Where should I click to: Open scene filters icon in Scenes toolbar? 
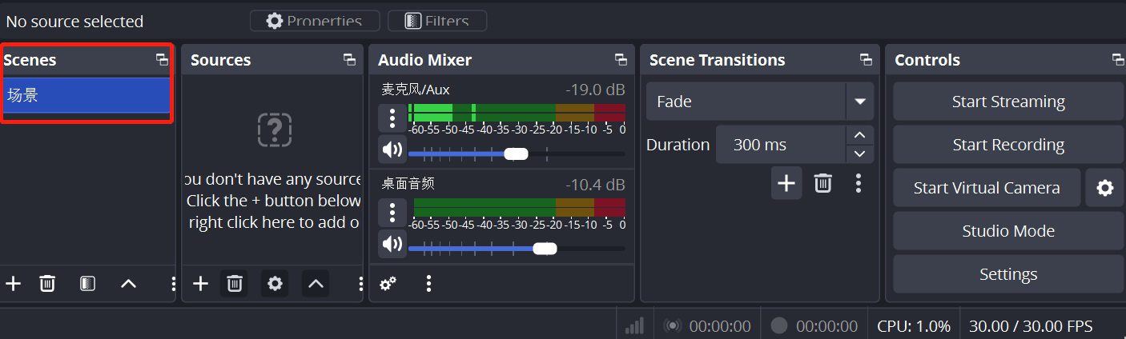click(88, 284)
